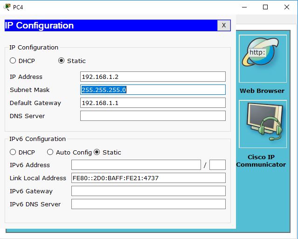Click the Cisco IP Communicator label
Image resolution: width=298 pixels, height=239 pixels.
(261, 161)
